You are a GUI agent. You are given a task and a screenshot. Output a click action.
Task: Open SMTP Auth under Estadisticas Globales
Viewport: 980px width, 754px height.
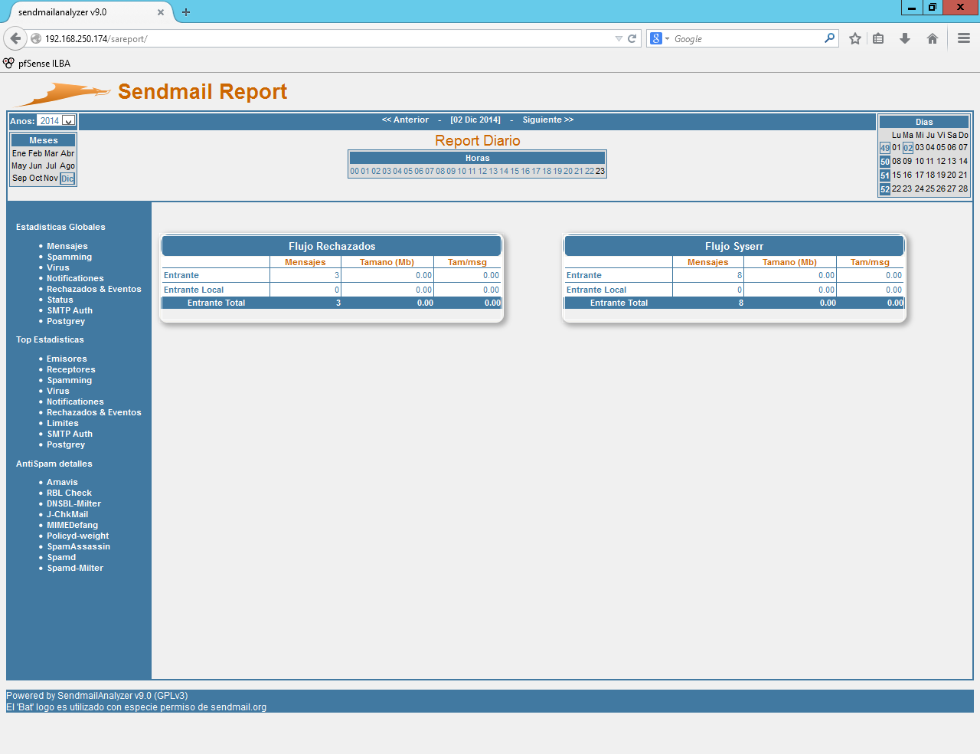70,310
